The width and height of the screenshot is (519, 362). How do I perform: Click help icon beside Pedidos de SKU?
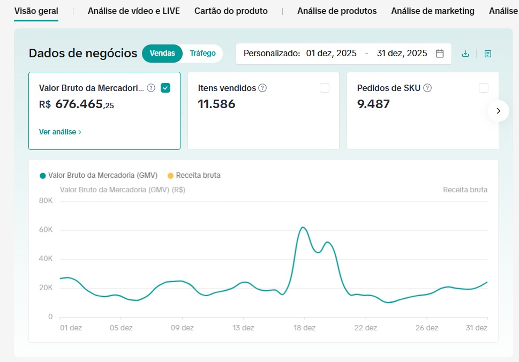(x=427, y=88)
